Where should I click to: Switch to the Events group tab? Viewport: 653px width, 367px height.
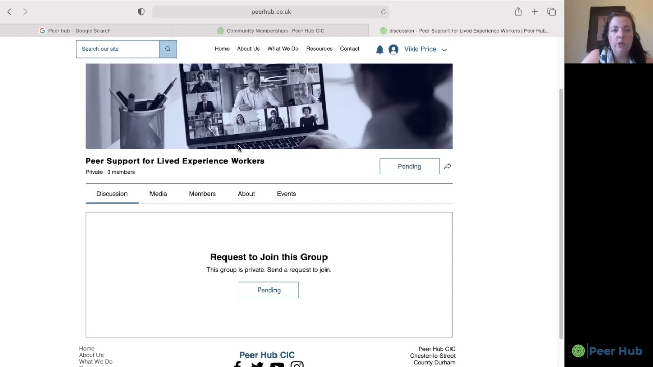point(286,194)
